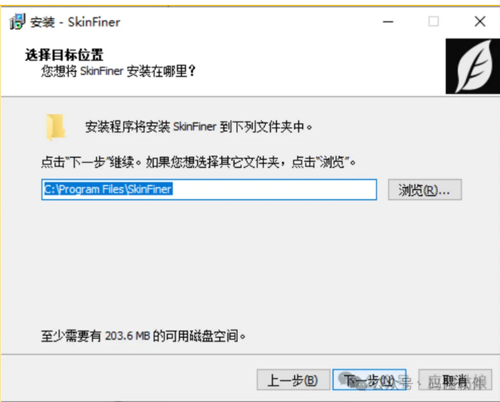Click the 安装程序将安装 SkinFiner 到下列文件夹中 text
500x402 pixels.
pyautogui.click(x=198, y=127)
